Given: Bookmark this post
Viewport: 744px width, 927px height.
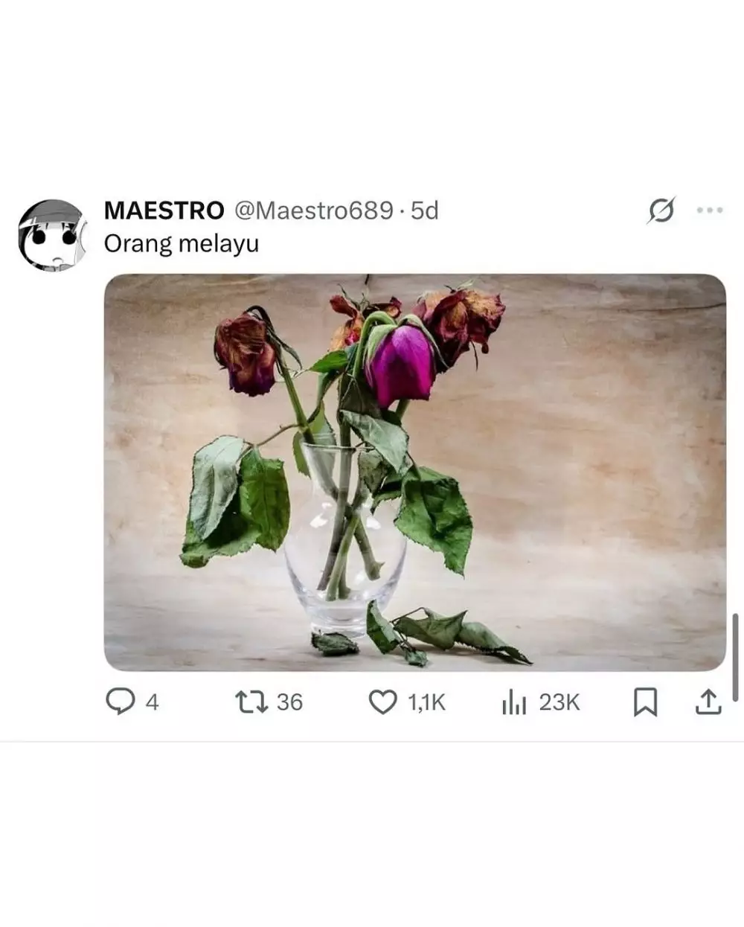Looking at the screenshot, I should 645,702.
